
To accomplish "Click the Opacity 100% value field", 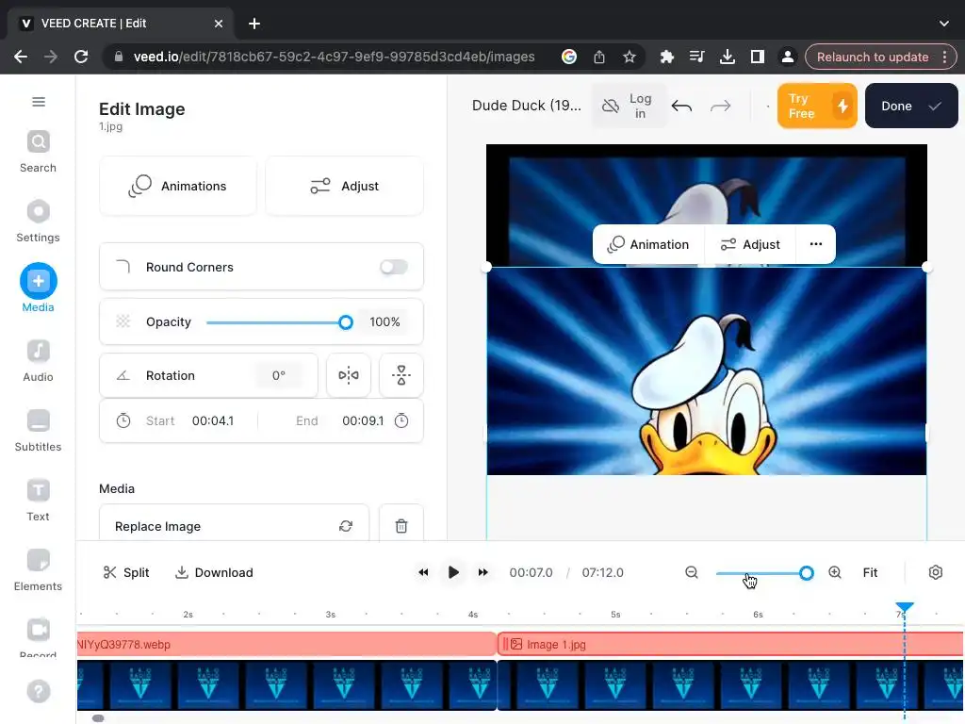I will coord(384,322).
